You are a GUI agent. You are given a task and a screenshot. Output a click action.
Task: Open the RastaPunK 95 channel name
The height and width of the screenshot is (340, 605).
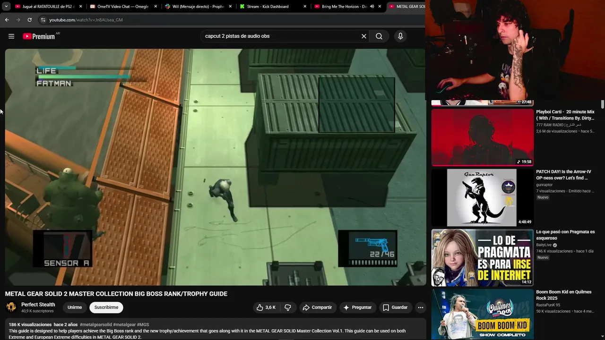point(548,305)
